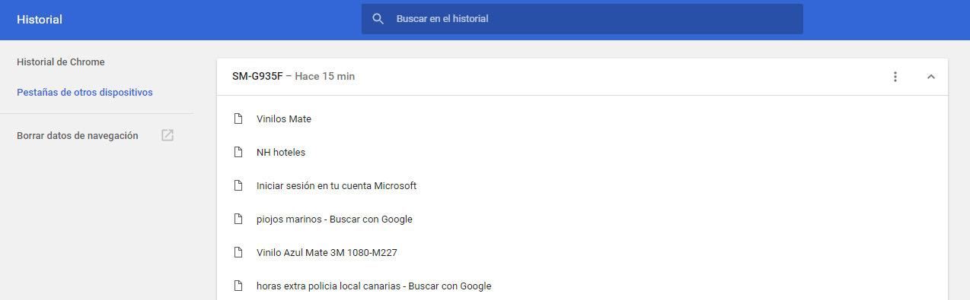Open Vinilo Azul Mate 3M 1080-M227

tap(327, 252)
